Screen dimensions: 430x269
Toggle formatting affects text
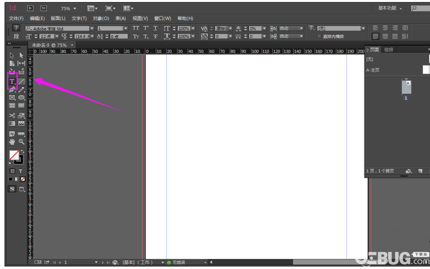click(21, 171)
